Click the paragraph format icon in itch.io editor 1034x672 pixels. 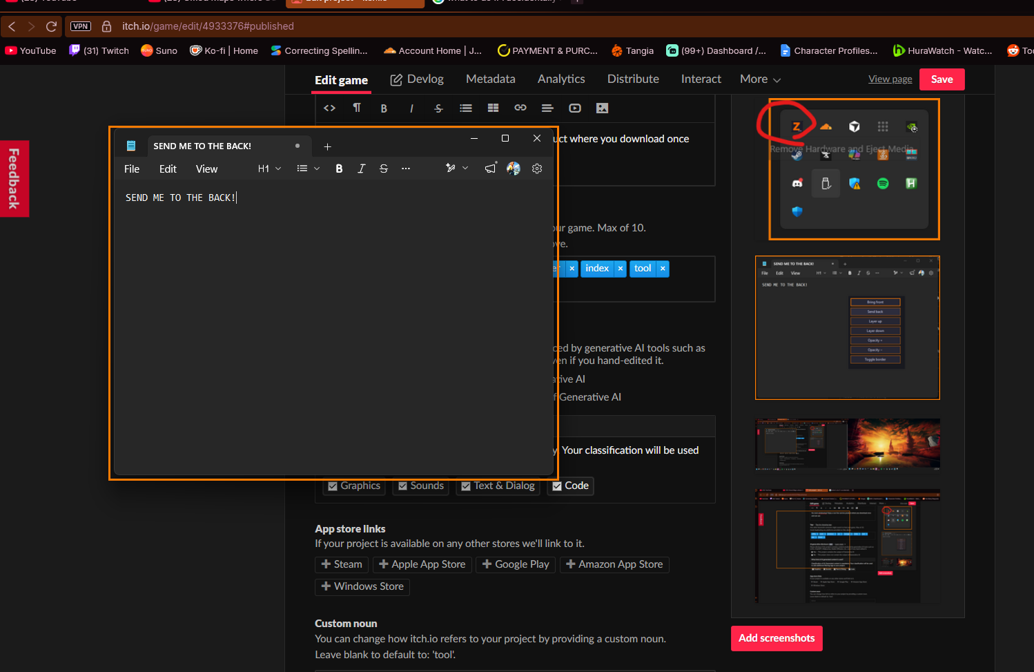[357, 108]
